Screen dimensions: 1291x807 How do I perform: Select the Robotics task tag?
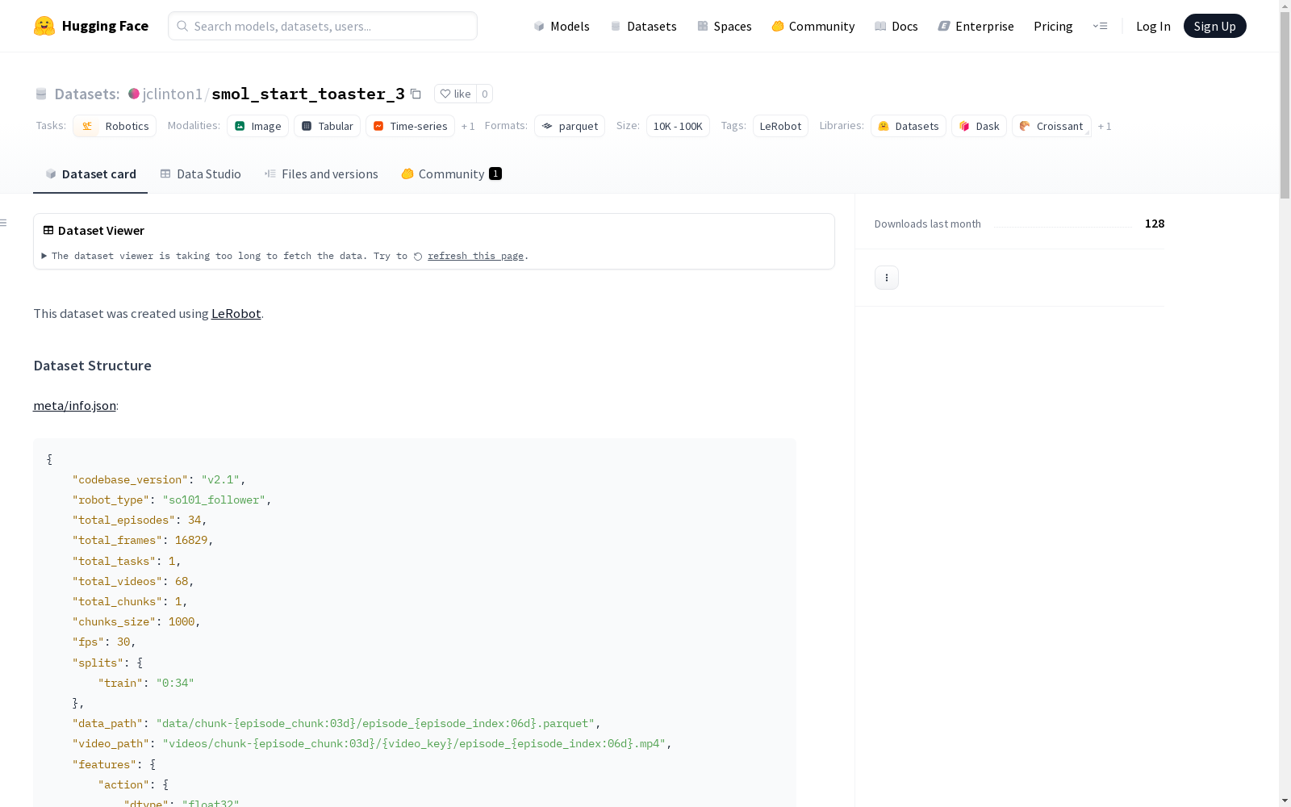pos(115,126)
